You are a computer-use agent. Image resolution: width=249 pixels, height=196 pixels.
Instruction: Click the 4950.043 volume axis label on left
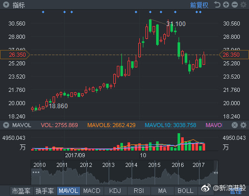pyautogui.click(x=14, y=138)
